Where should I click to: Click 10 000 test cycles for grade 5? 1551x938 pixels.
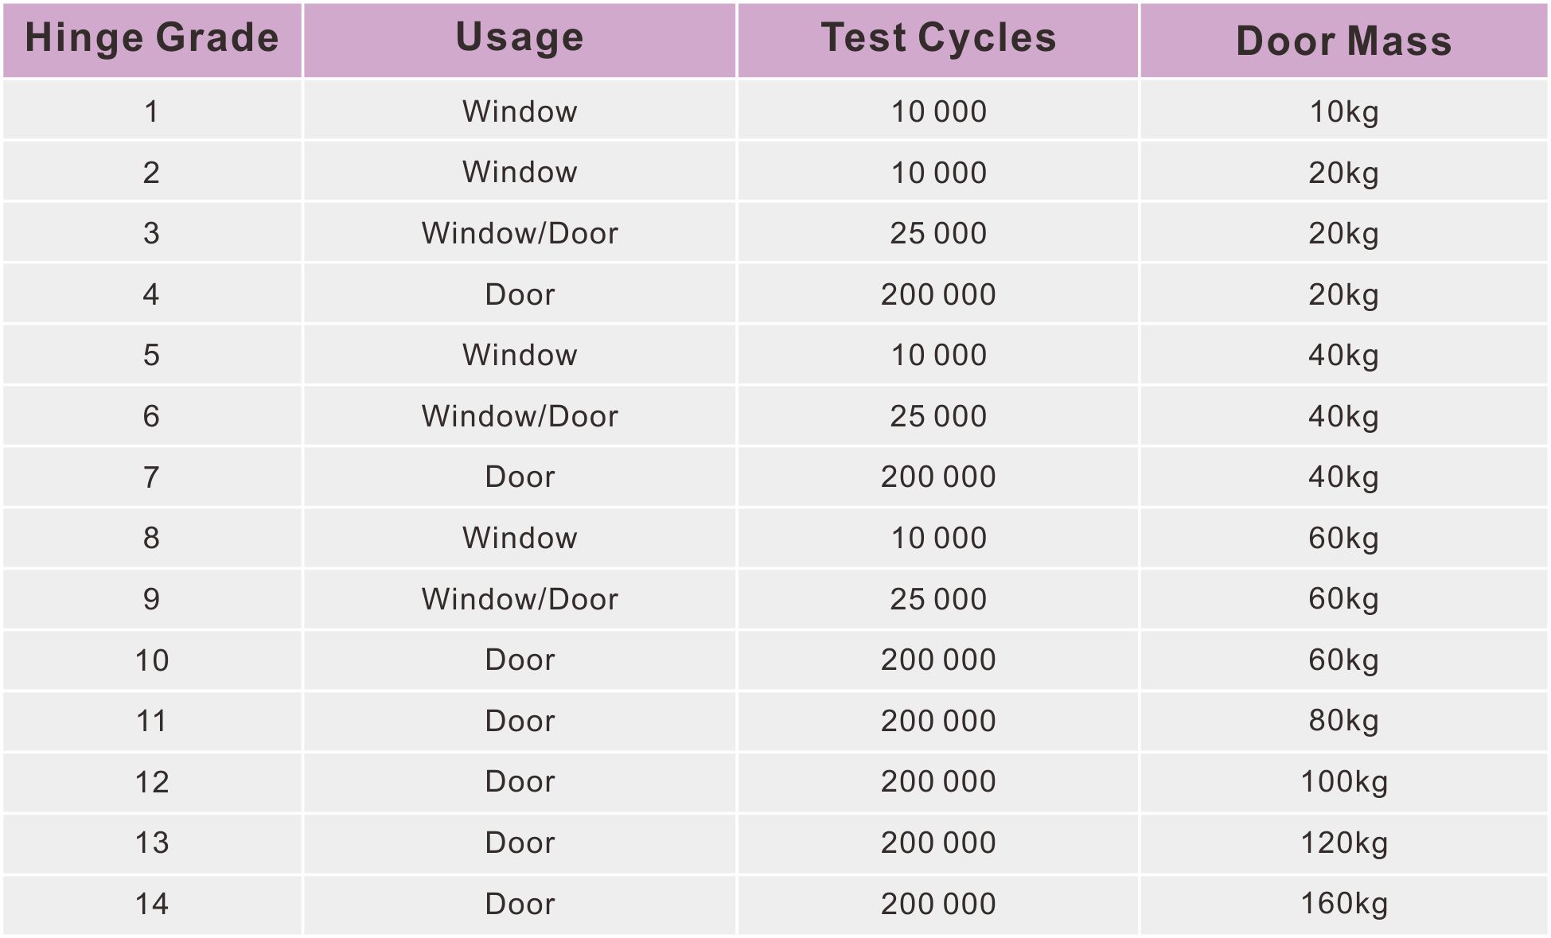(x=938, y=355)
